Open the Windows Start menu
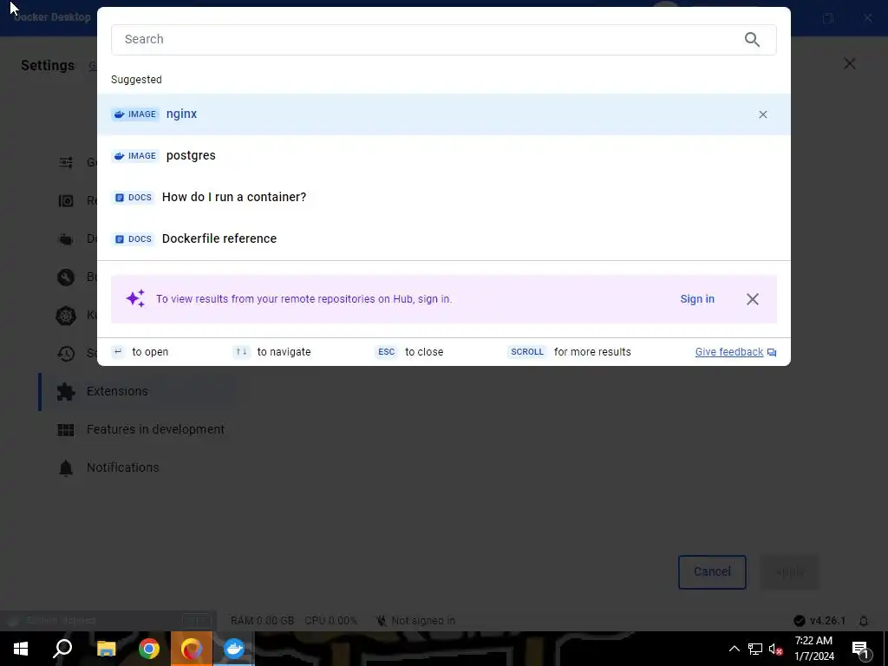Screen dimensions: 888x666 click(21, 649)
